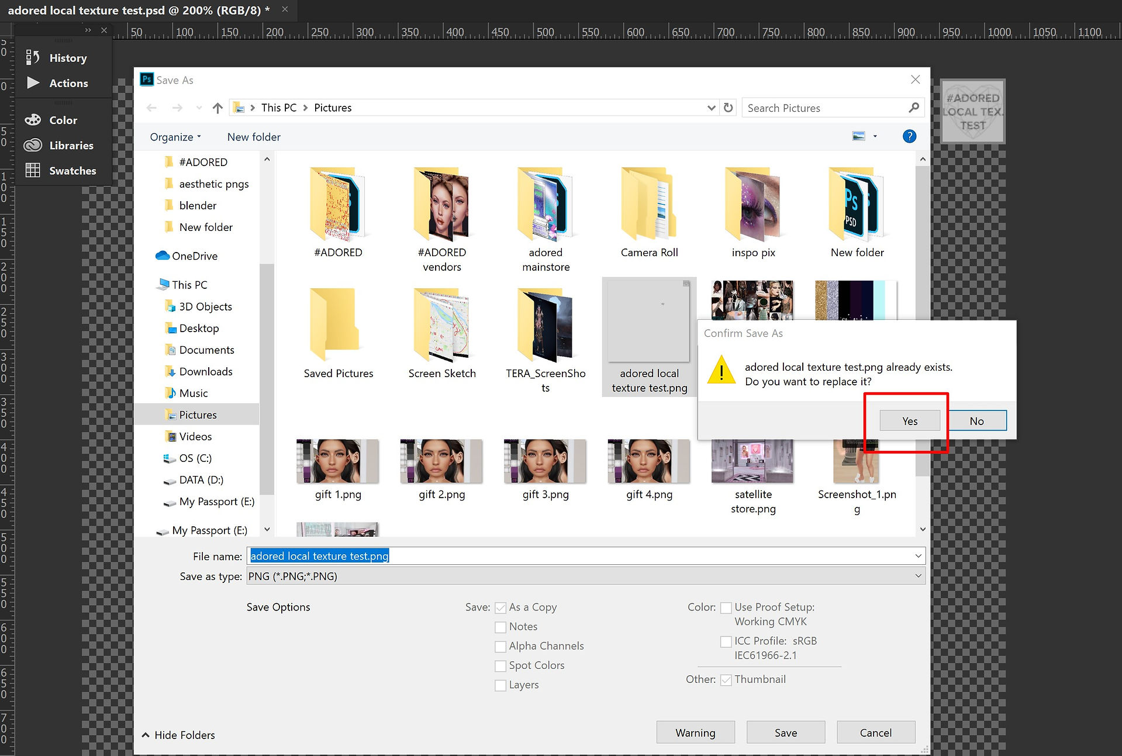Open the Libraries panel icon
1122x756 pixels.
coord(33,145)
